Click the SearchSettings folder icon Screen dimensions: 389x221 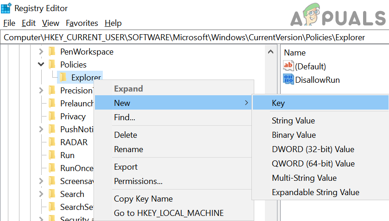point(52,207)
